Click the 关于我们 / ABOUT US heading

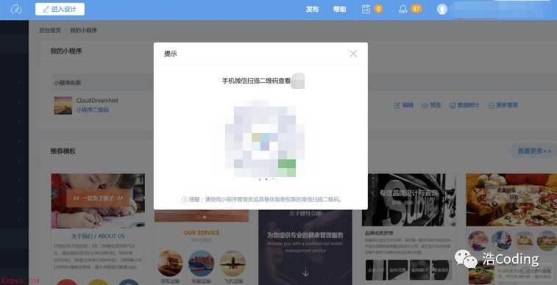[98, 236]
